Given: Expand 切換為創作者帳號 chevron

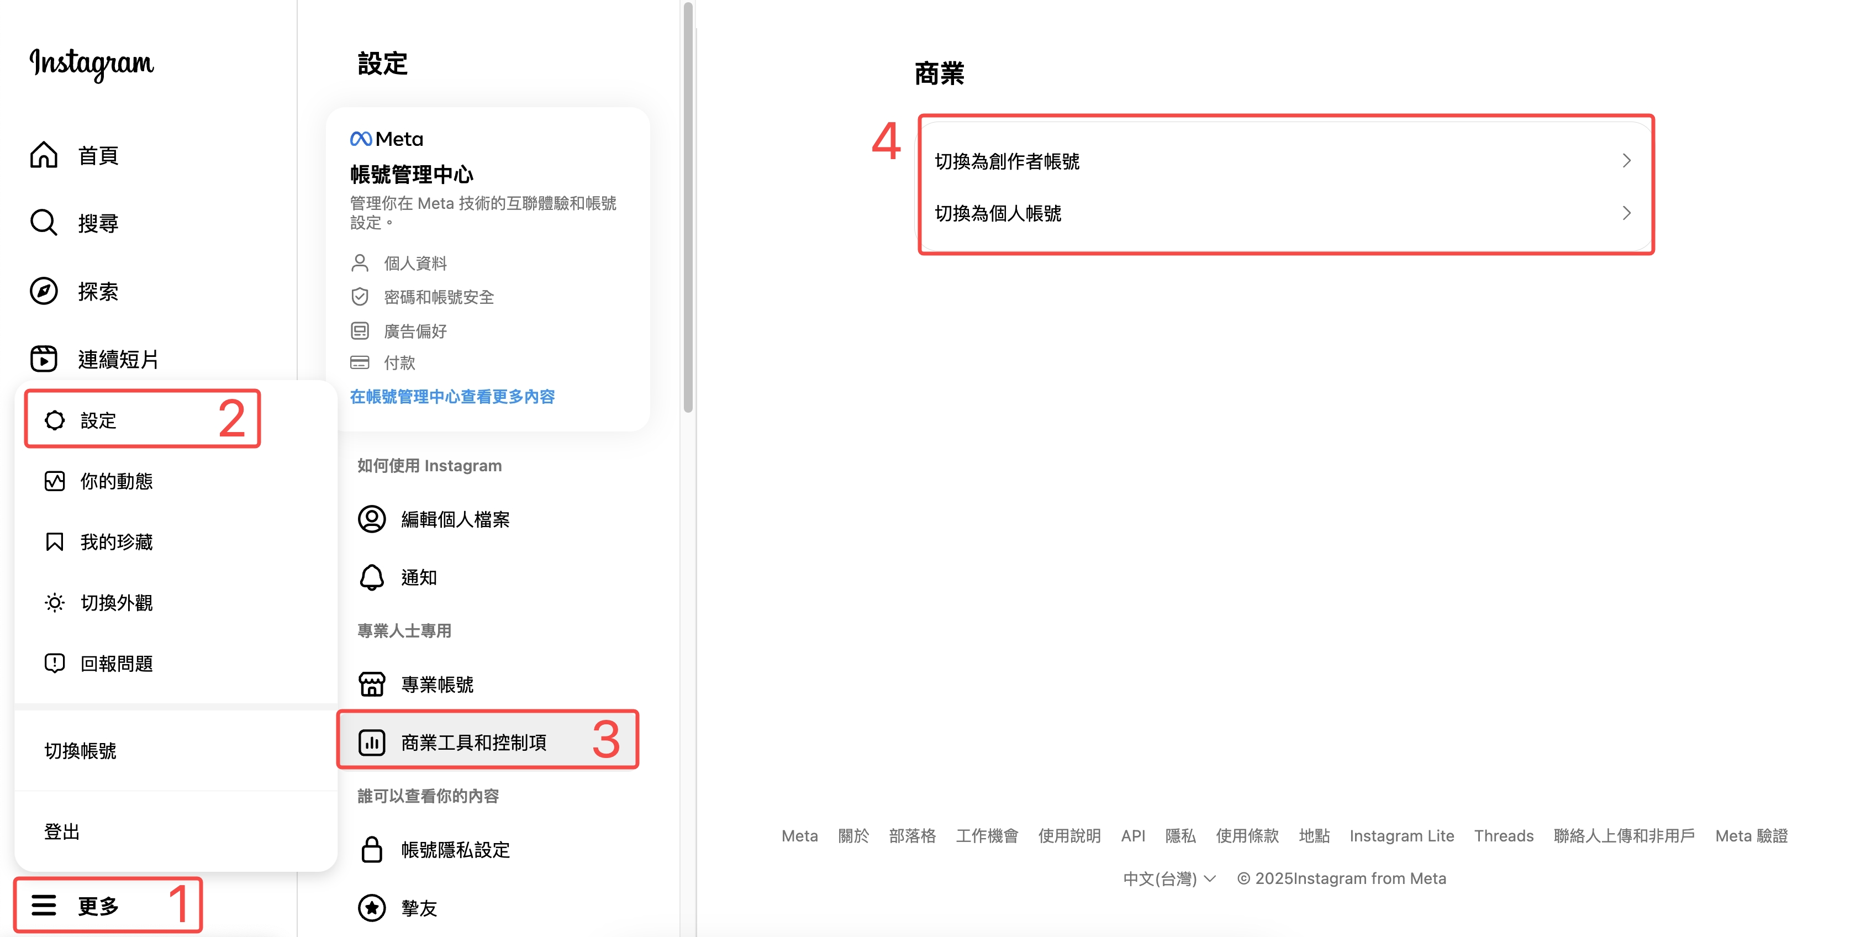Looking at the screenshot, I should 1626,161.
